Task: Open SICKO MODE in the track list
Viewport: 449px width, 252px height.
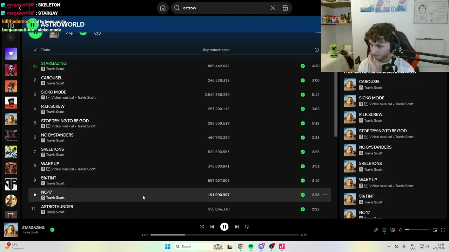Action: pyautogui.click(x=54, y=92)
